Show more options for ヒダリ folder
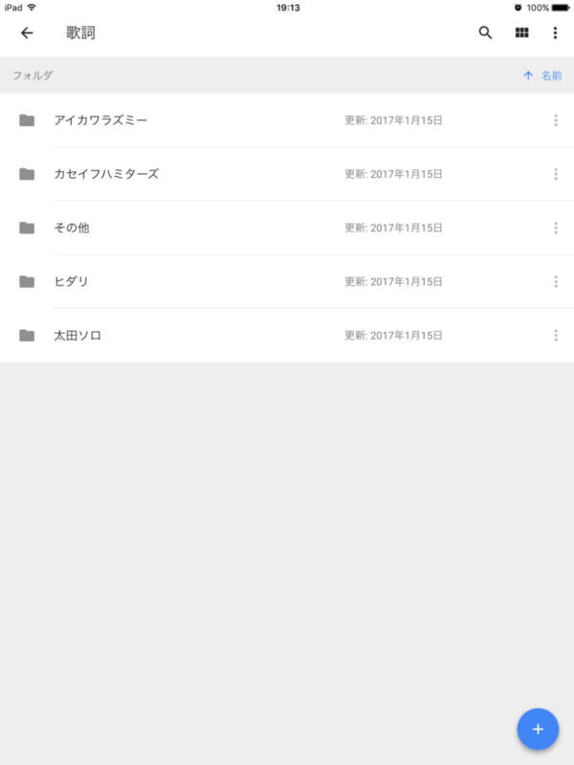The image size is (574, 765). tap(555, 281)
